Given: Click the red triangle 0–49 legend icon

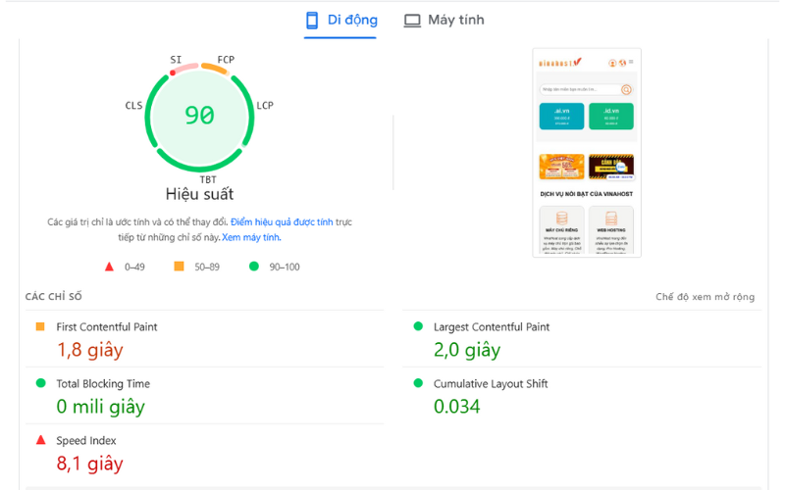Looking at the screenshot, I should [109, 267].
